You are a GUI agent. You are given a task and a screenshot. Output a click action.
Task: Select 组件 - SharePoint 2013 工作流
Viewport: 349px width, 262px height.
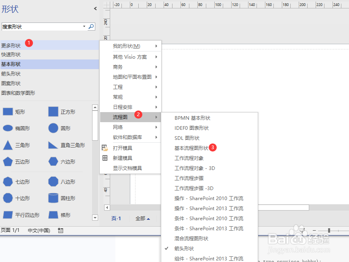tap(209, 258)
